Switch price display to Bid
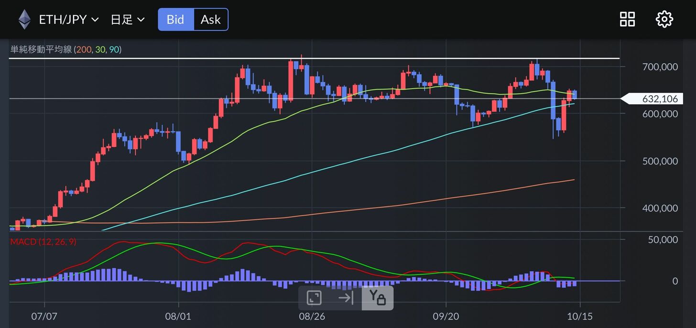 pos(176,20)
